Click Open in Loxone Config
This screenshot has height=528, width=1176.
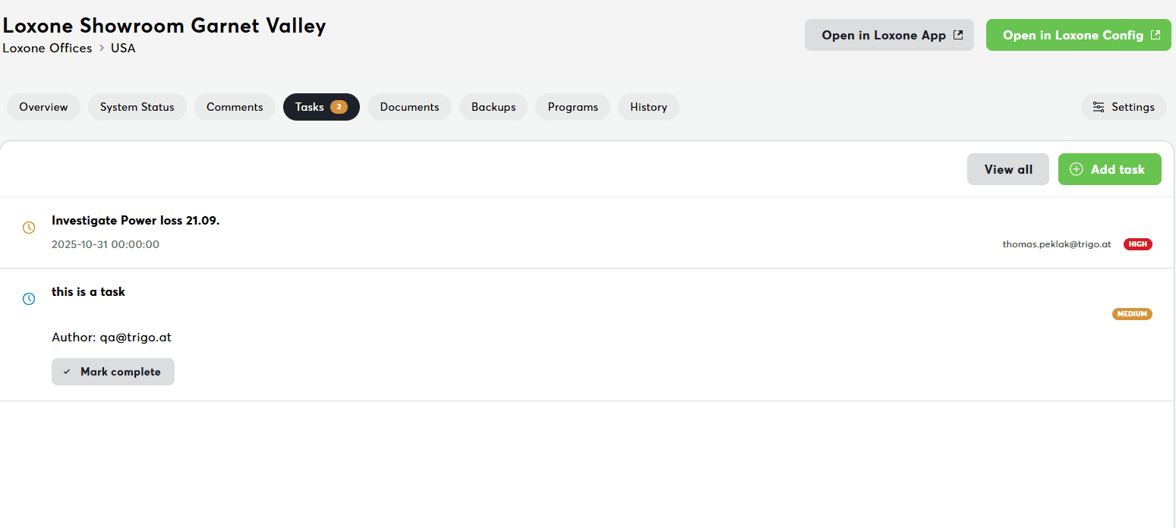pyautogui.click(x=1079, y=35)
